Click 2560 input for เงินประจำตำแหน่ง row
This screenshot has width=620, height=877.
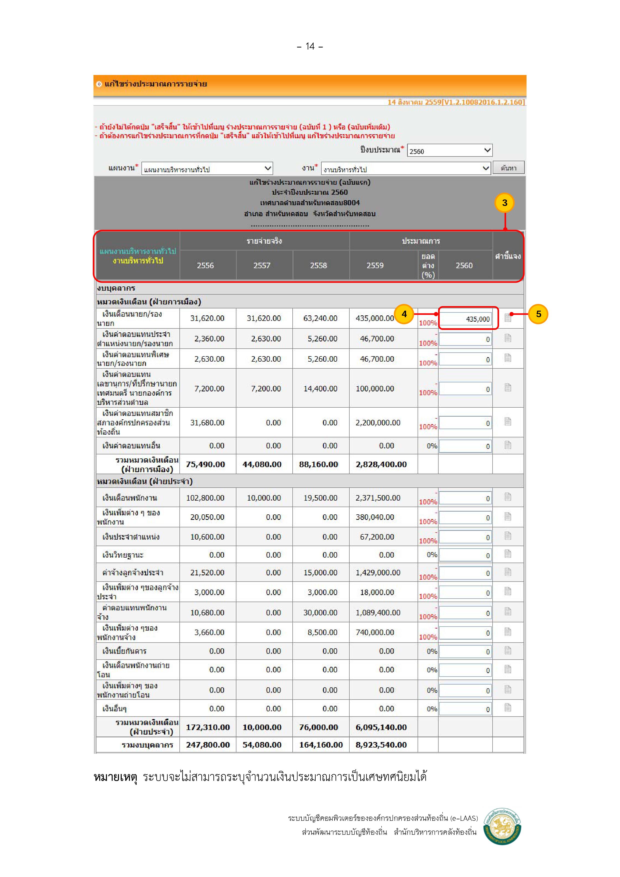coord(465,537)
